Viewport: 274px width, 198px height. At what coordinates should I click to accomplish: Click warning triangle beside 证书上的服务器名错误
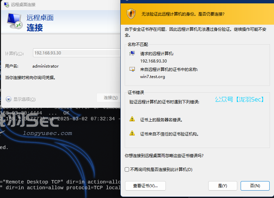pyautogui.click(x=132, y=119)
